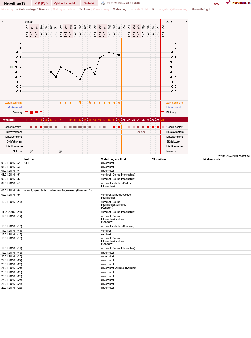251x338 pixels.
Task: Select the lowest temperature point on day 12
Action: point(80,79)
